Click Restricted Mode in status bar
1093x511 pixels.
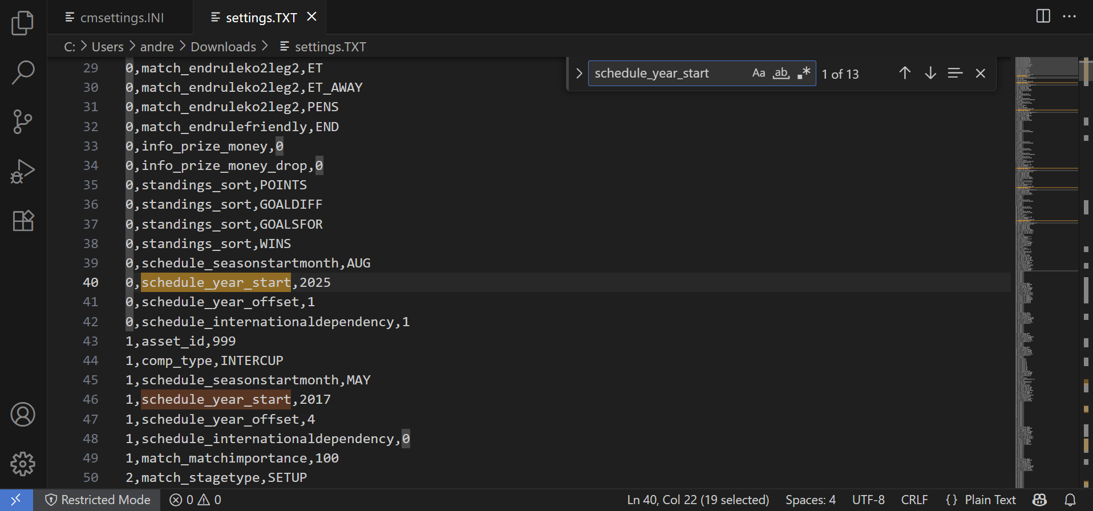click(98, 500)
